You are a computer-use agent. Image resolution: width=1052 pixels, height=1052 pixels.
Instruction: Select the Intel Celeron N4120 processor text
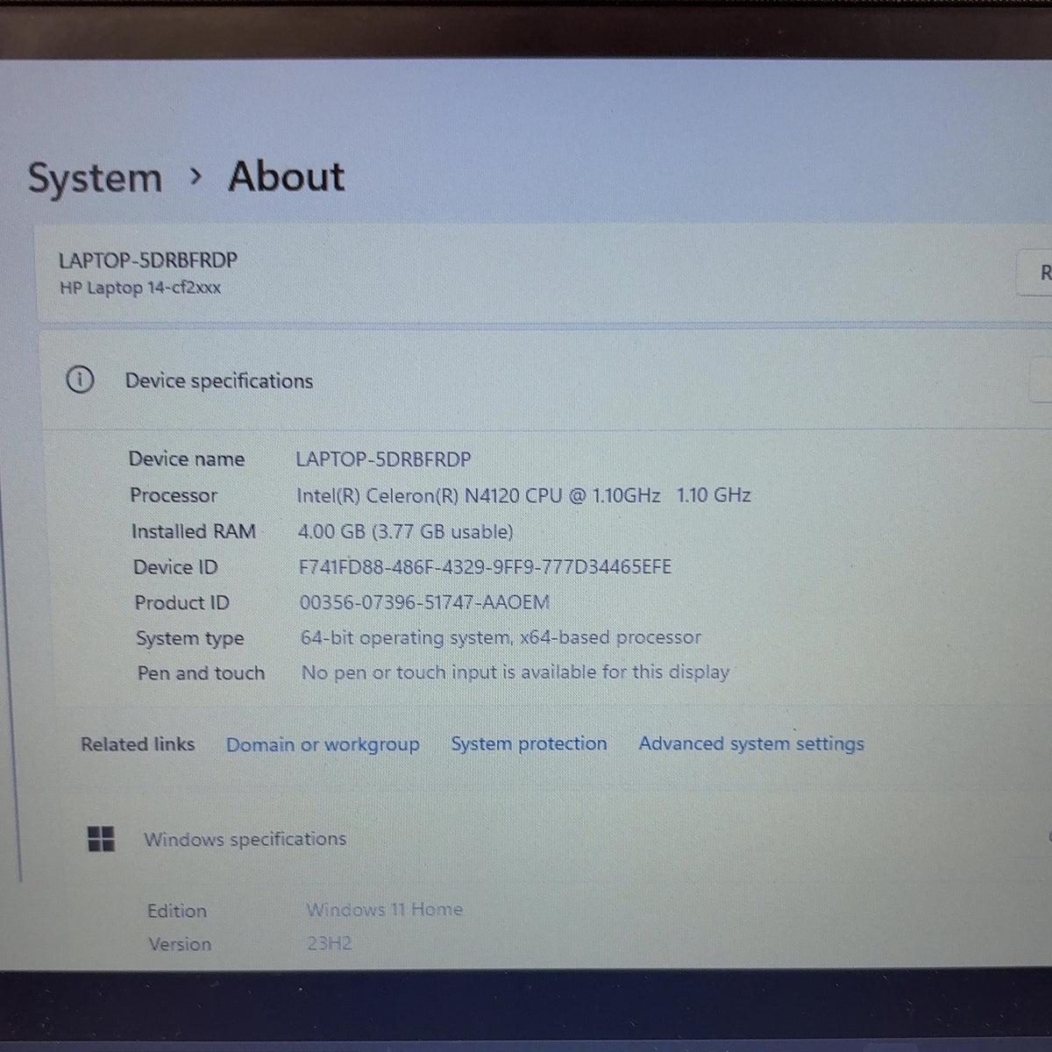pyautogui.click(x=523, y=495)
